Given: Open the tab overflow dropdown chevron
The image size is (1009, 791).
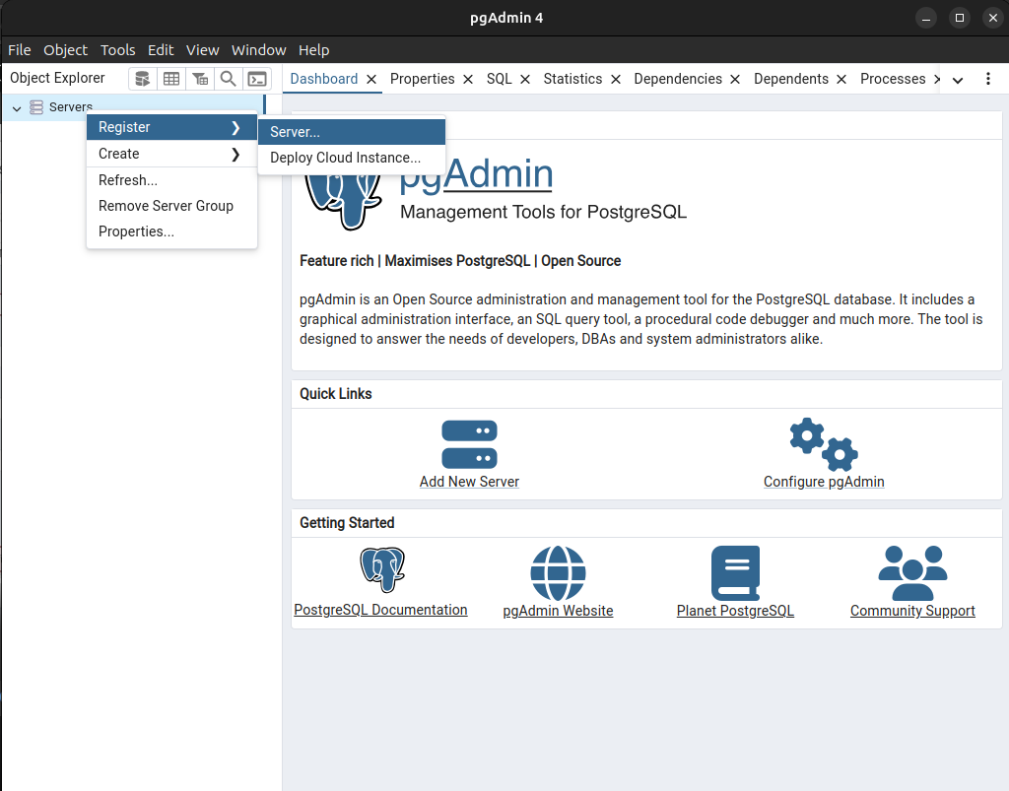Looking at the screenshot, I should pos(957,80).
